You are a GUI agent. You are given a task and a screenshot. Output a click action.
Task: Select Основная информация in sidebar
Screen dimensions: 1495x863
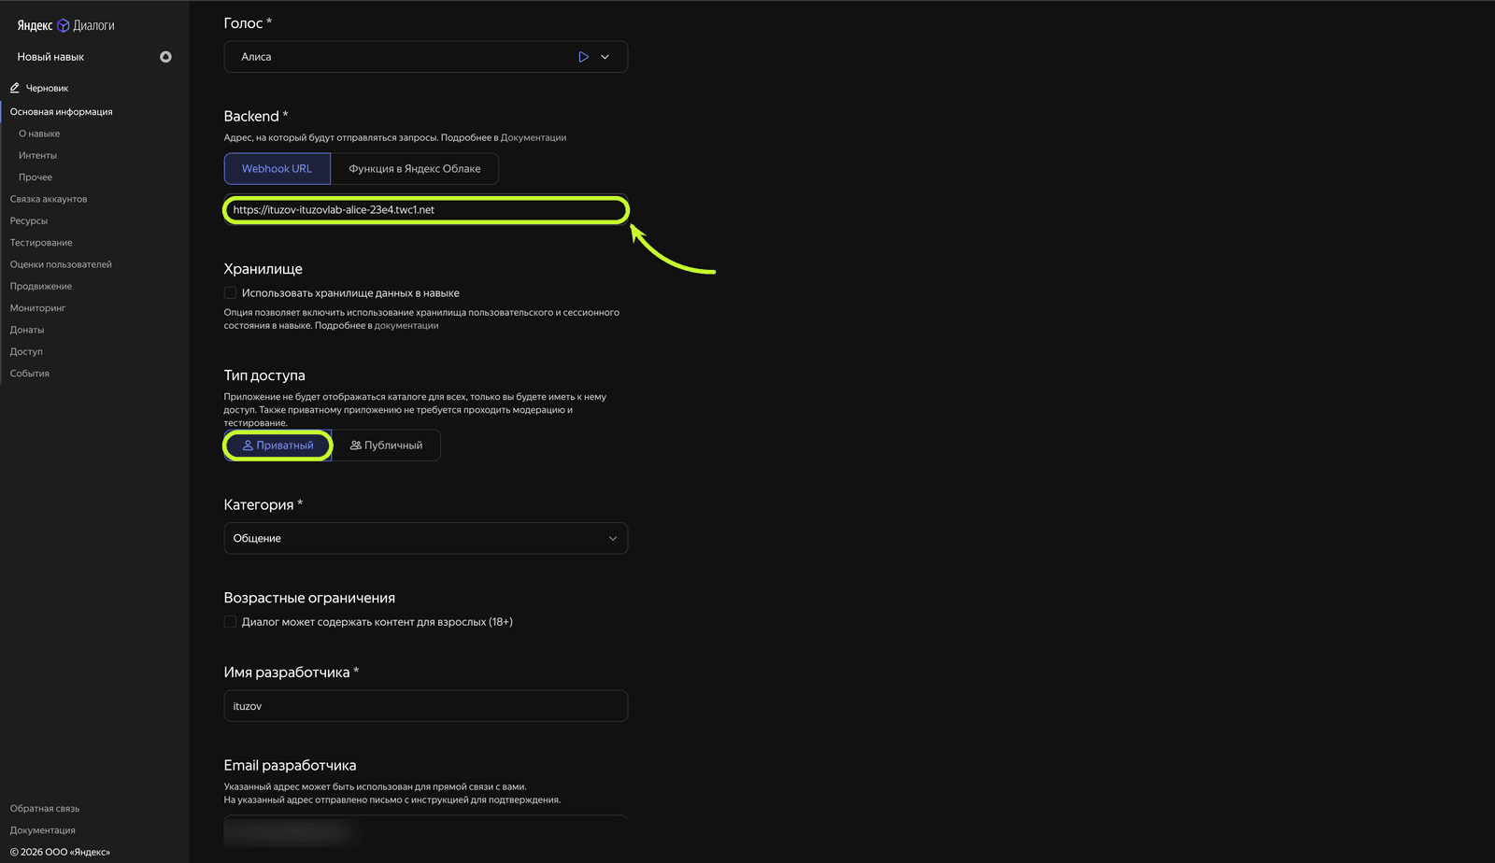point(62,112)
